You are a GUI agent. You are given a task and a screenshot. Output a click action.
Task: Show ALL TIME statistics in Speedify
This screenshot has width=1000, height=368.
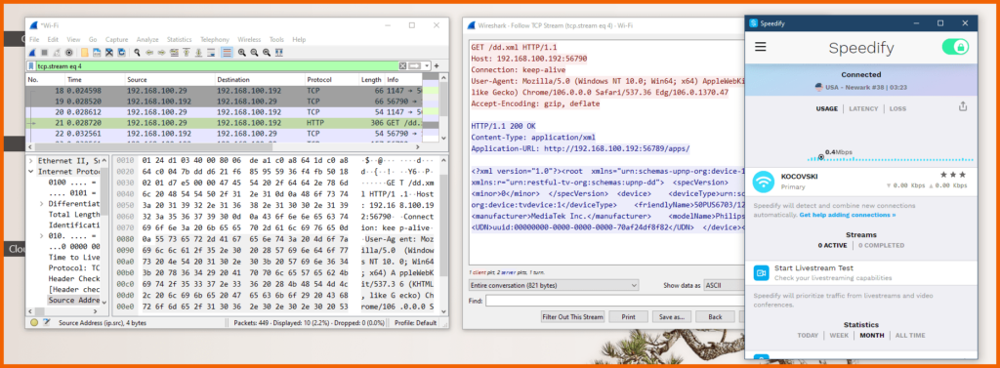coord(910,336)
